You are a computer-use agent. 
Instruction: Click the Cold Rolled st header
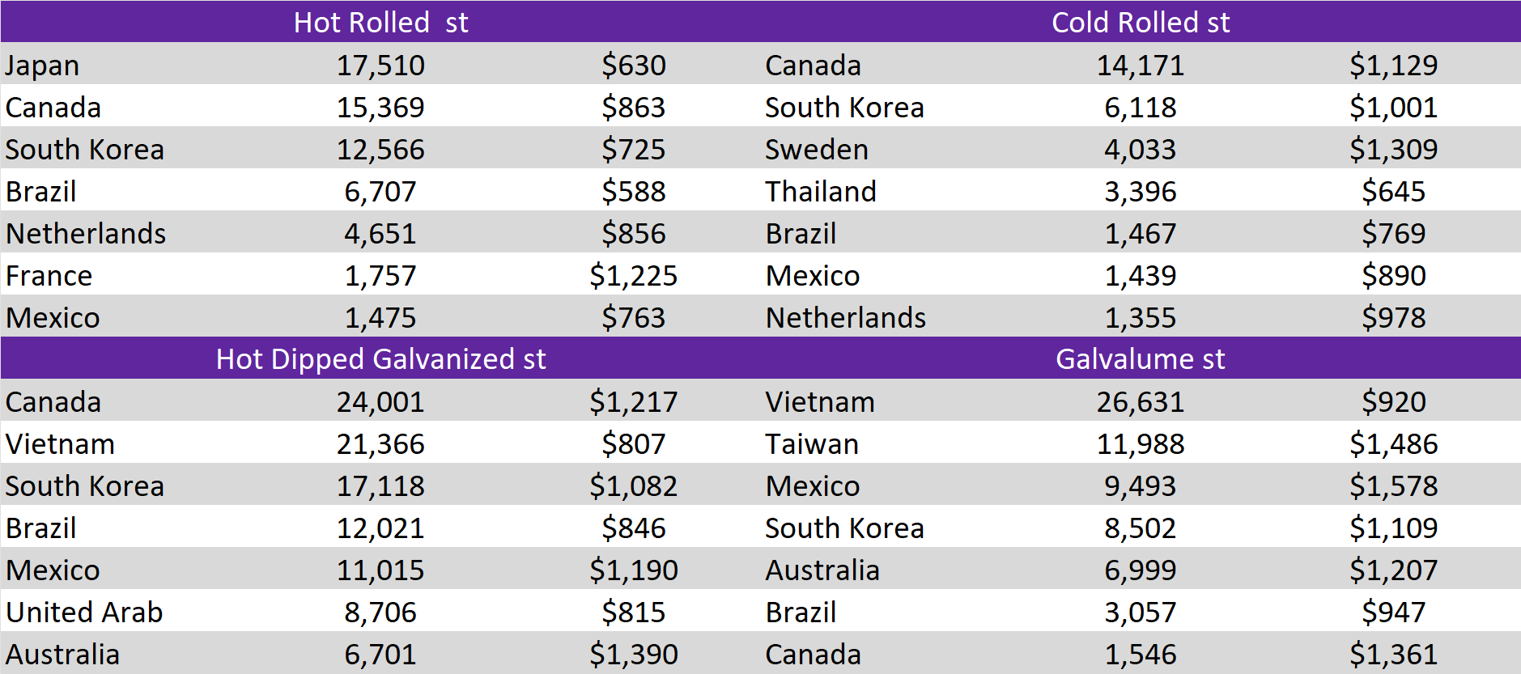coord(1140,22)
